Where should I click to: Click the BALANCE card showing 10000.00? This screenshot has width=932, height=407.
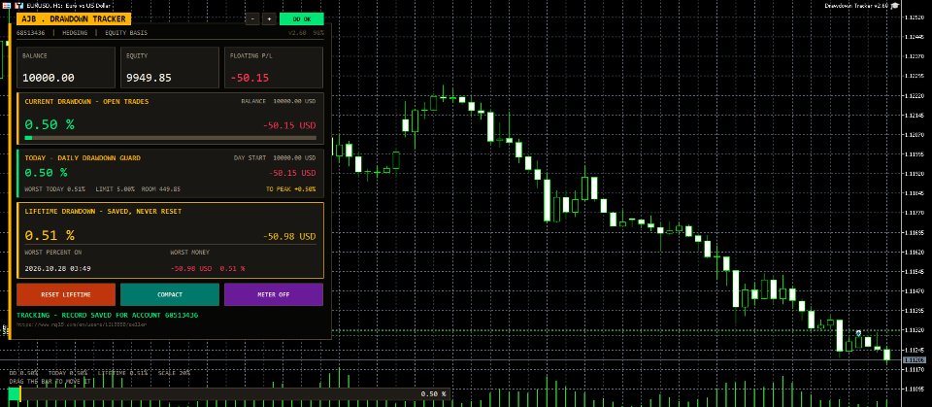tap(66, 68)
